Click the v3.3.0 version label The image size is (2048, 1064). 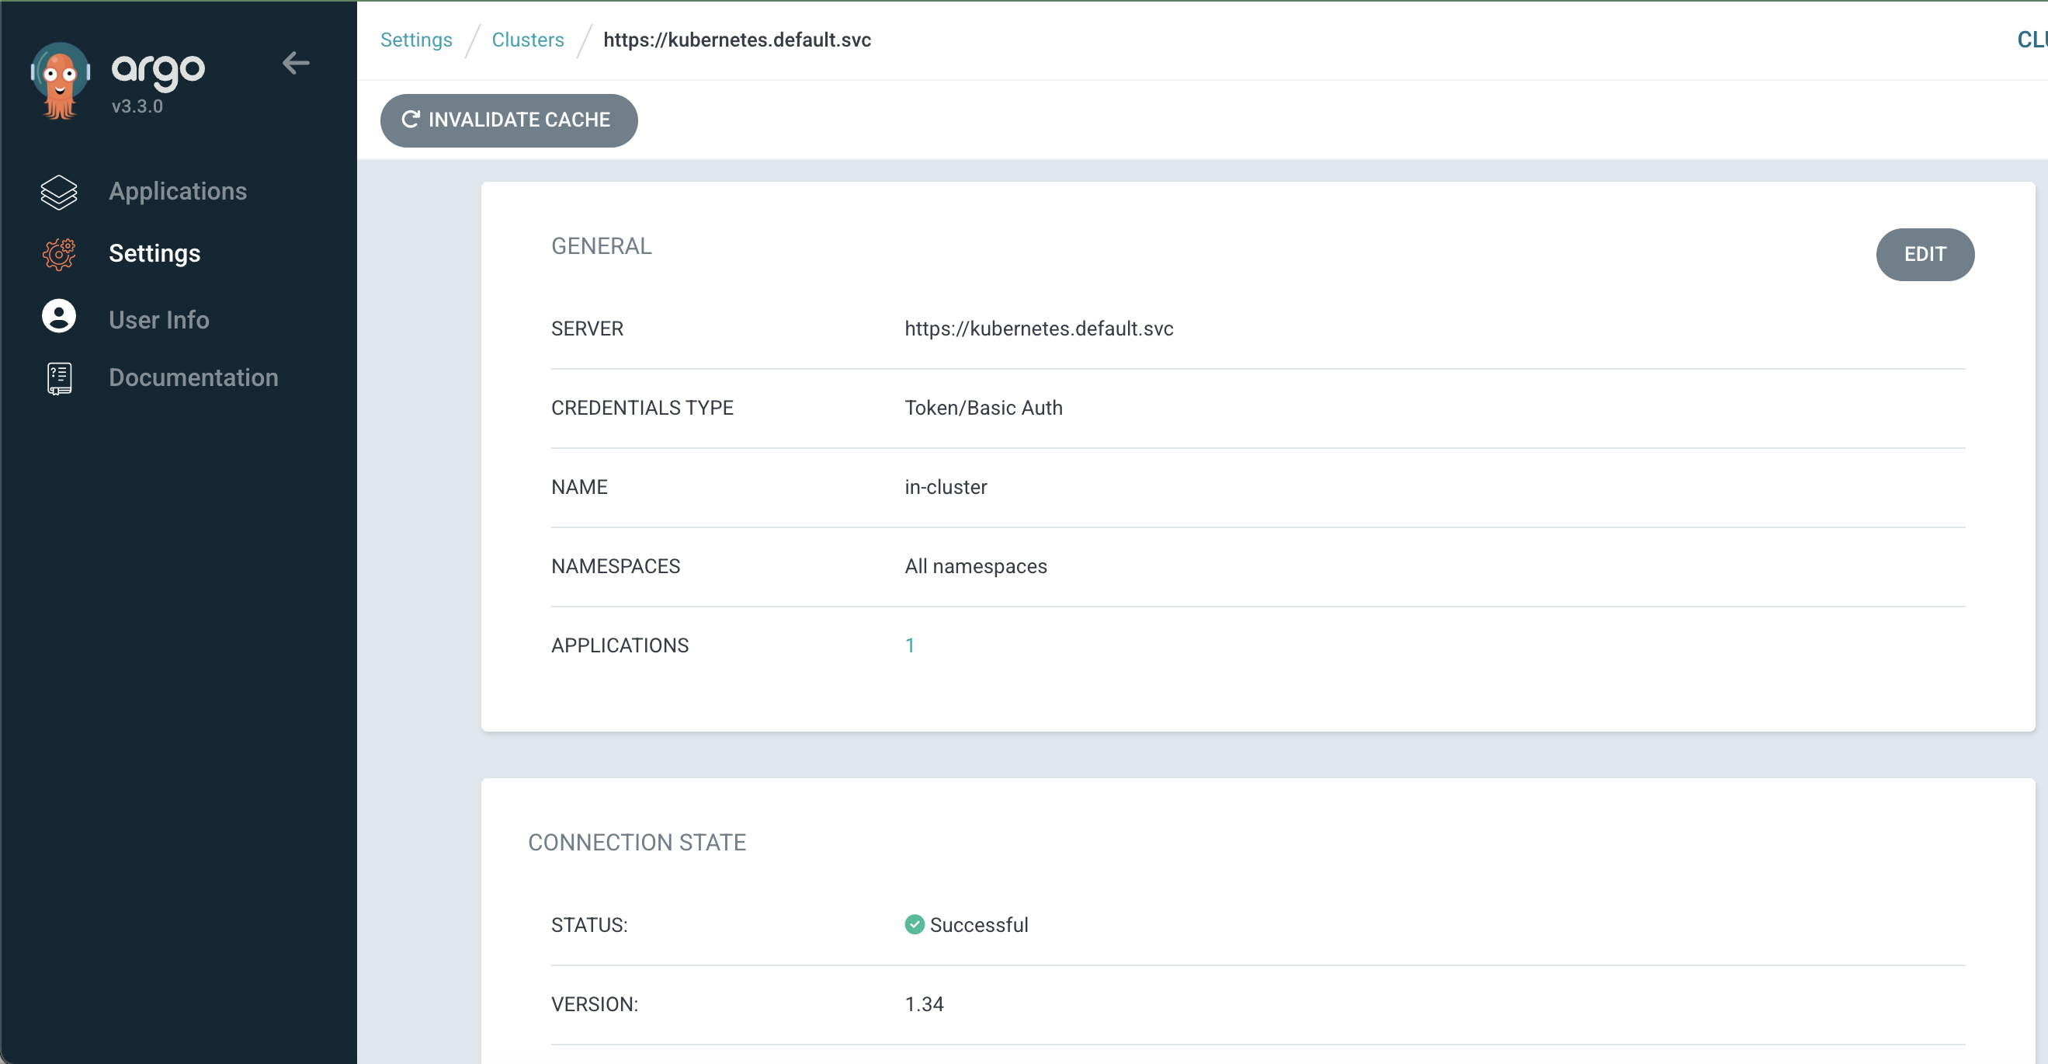[137, 106]
